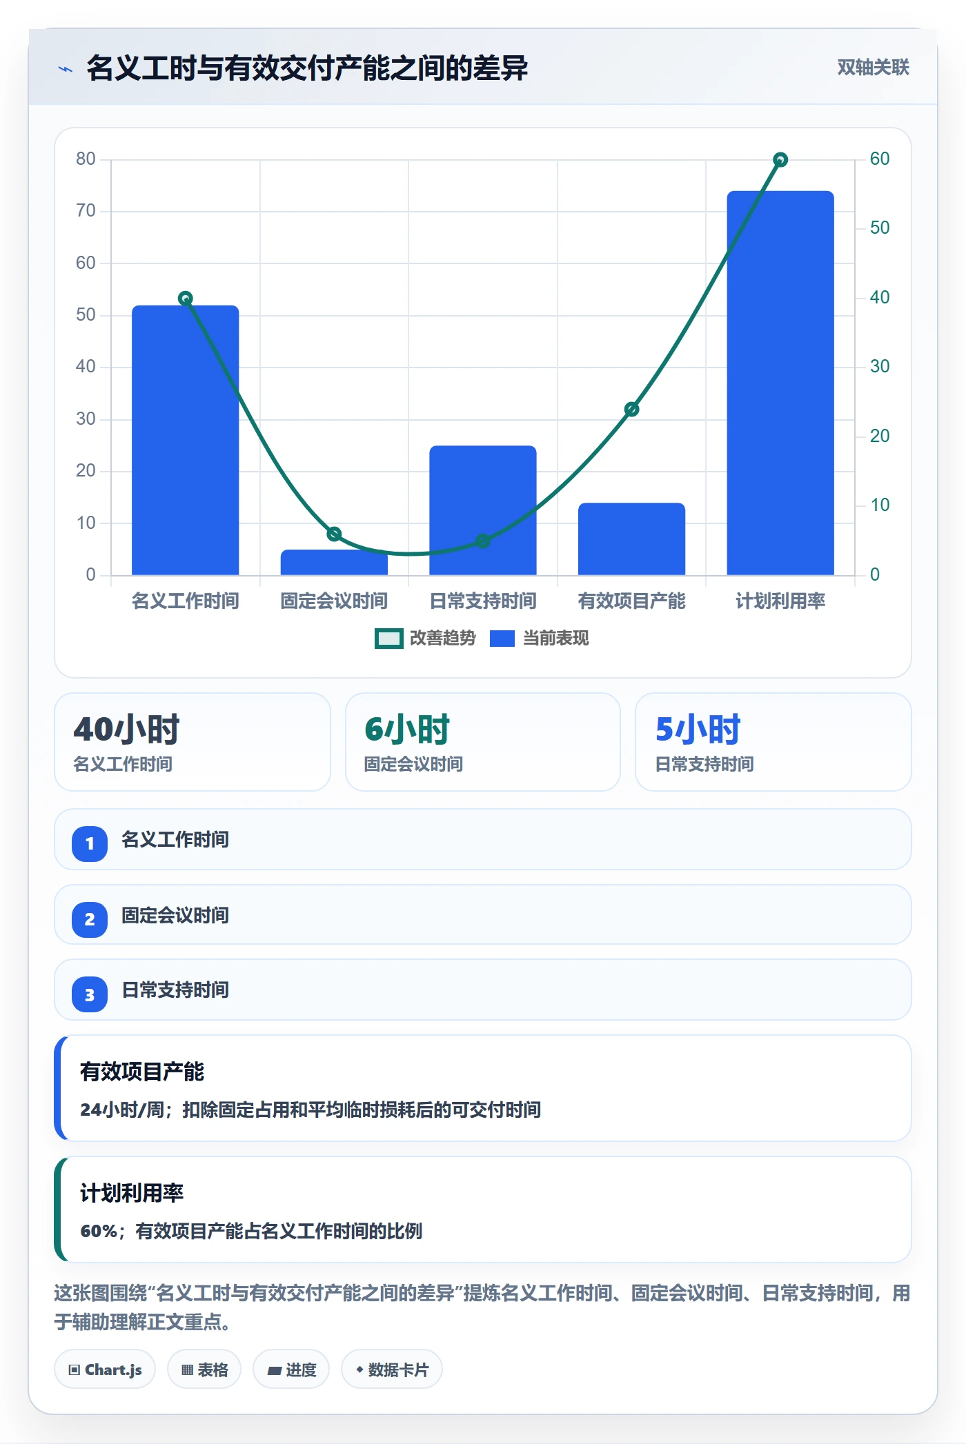Click the lightning bolt icon beside the title
Viewport: 966px width, 1444px height.
point(66,69)
